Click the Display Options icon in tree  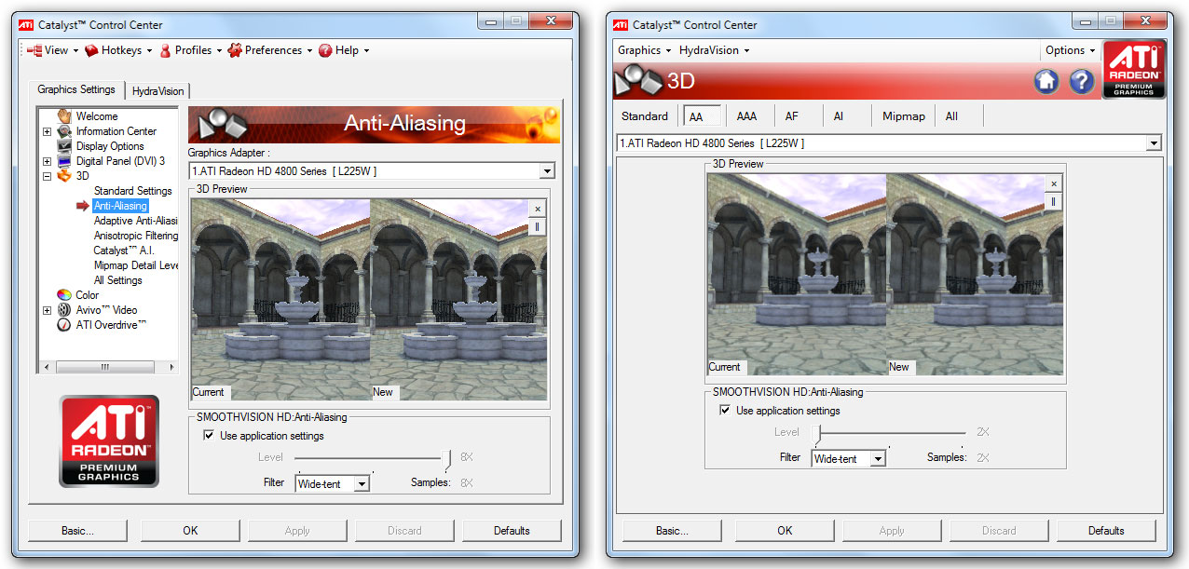[64, 146]
